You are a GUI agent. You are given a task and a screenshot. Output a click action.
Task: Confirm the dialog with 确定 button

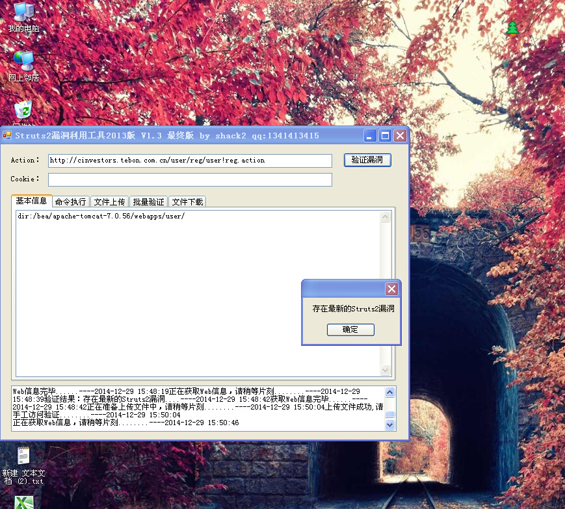(350, 330)
